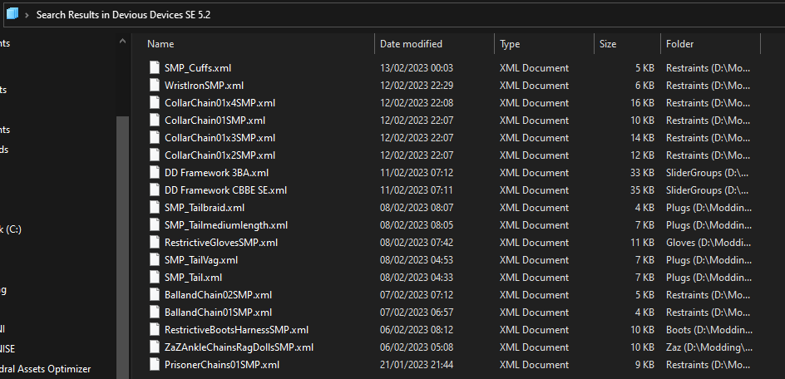Click the 11/02/2023 07:12 date cell

(417, 173)
